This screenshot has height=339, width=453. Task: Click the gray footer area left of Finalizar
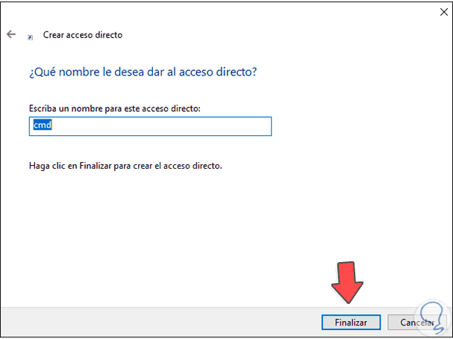(149, 322)
